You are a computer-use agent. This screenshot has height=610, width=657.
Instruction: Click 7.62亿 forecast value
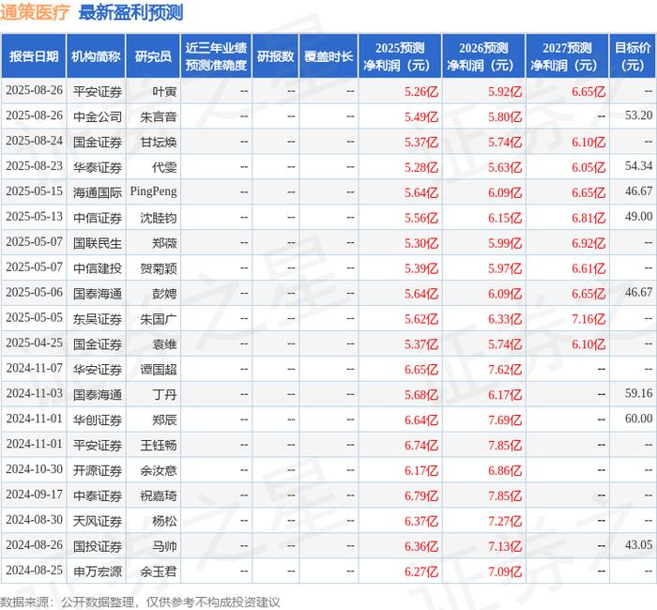point(505,370)
